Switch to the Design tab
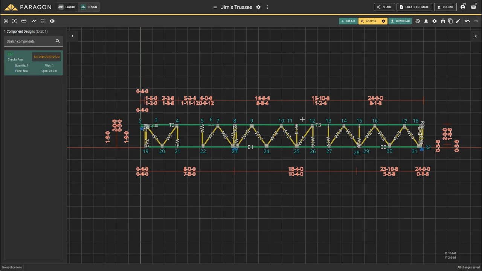This screenshot has height=271, width=482. pos(89,7)
